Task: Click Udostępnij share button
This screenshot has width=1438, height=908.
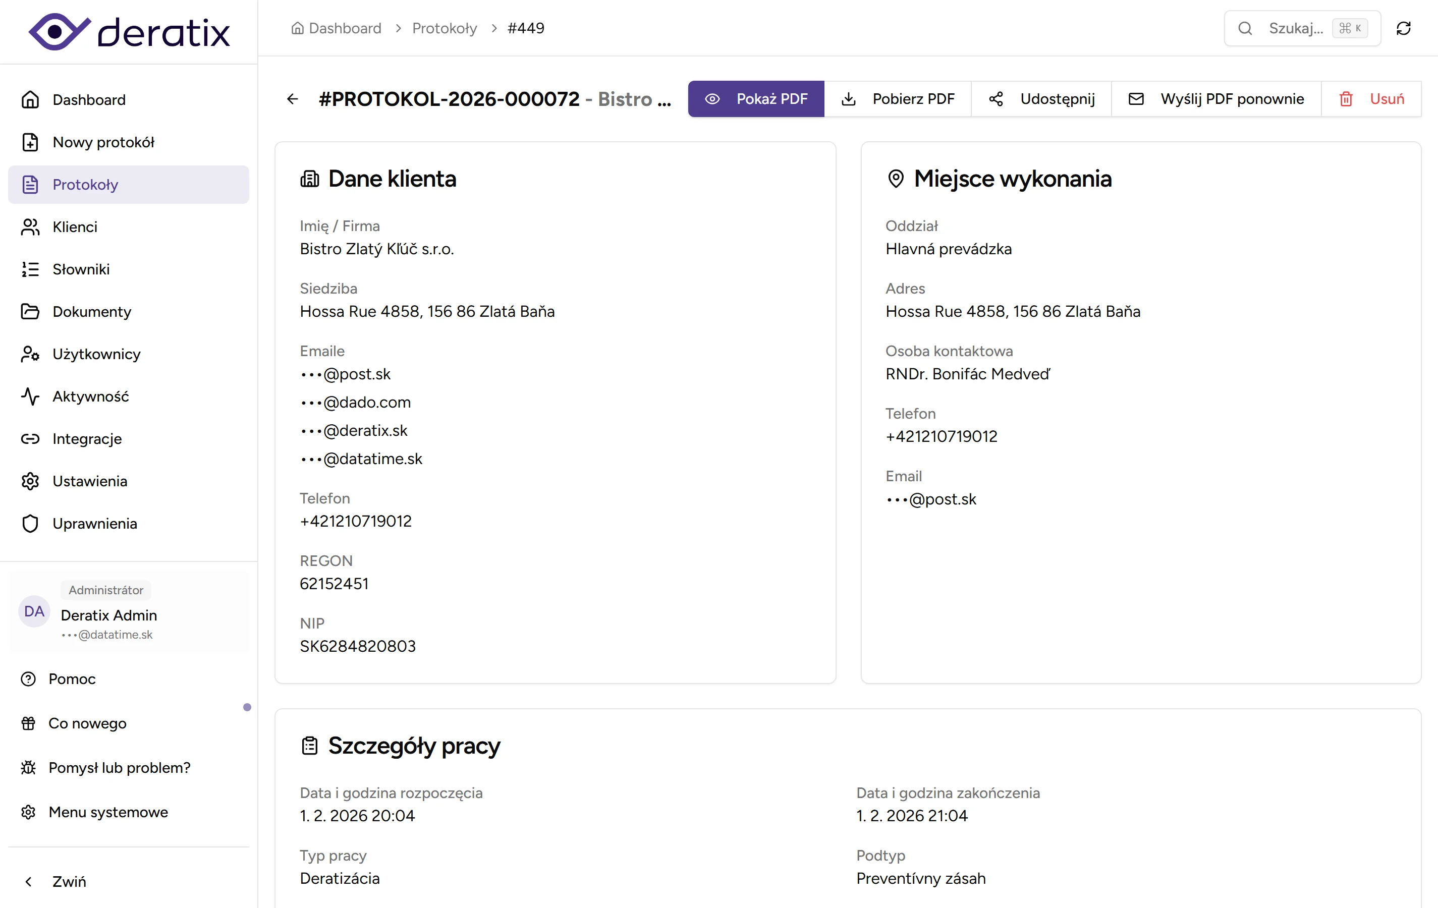Action: 1041,99
